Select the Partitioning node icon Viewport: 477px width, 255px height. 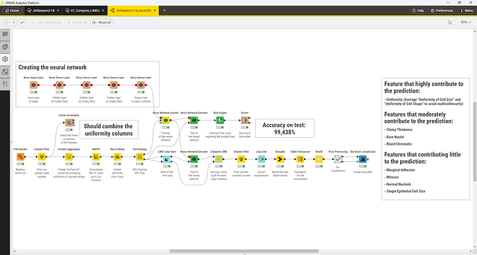click(x=140, y=156)
